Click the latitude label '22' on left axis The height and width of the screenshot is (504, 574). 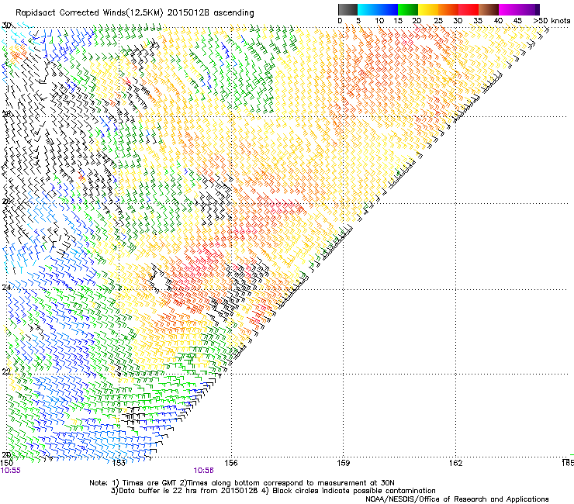(6, 371)
